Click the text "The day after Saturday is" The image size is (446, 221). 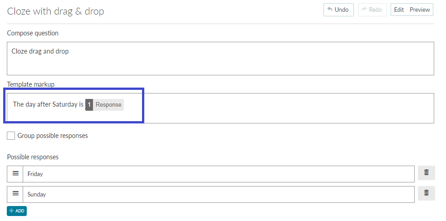(48, 104)
